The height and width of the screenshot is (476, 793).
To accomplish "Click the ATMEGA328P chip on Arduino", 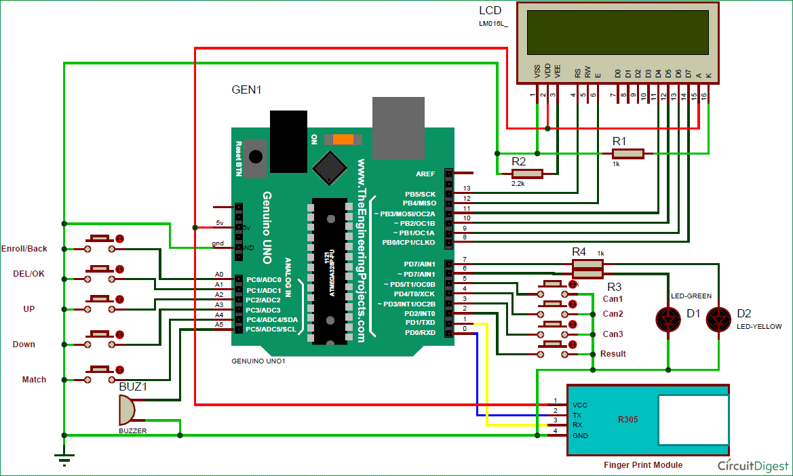I will 330,271.
